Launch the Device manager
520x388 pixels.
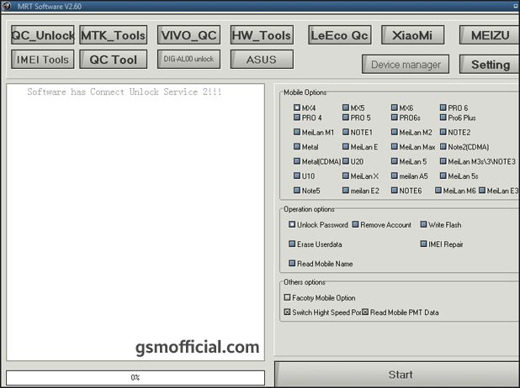point(406,65)
